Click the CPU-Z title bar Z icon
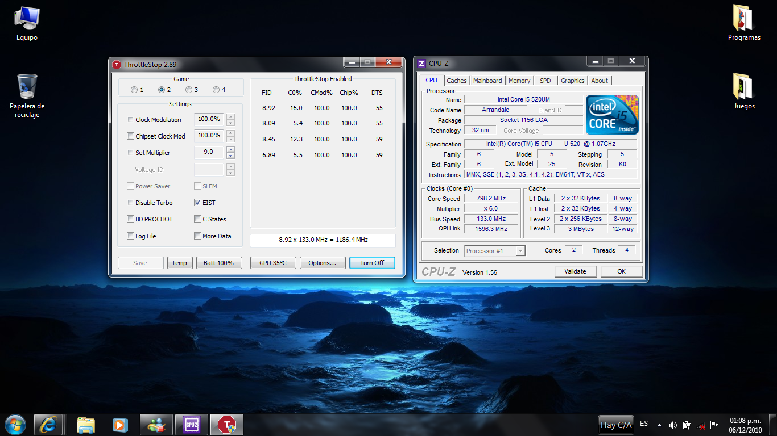Image resolution: width=777 pixels, height=436 pixels. click(421, 64)
